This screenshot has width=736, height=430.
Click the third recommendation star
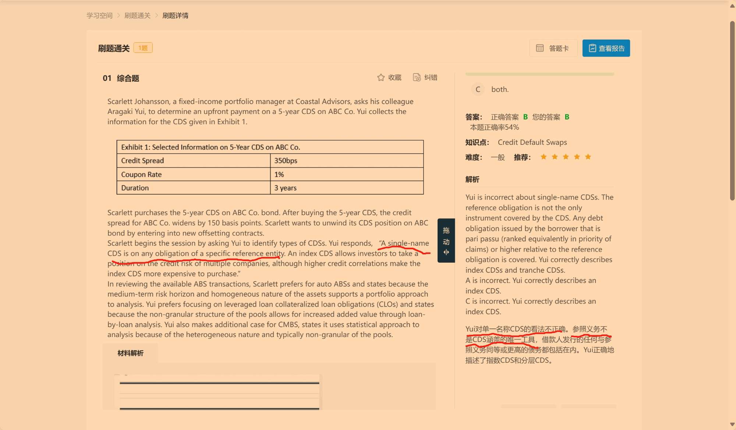[566, 157]
